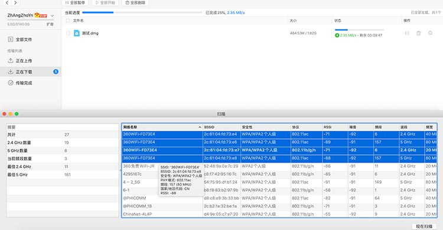Image resolution: width=443 pixels, height=230 pixels.
Task: Select the 6-1 network row
Action: (279, 190)
